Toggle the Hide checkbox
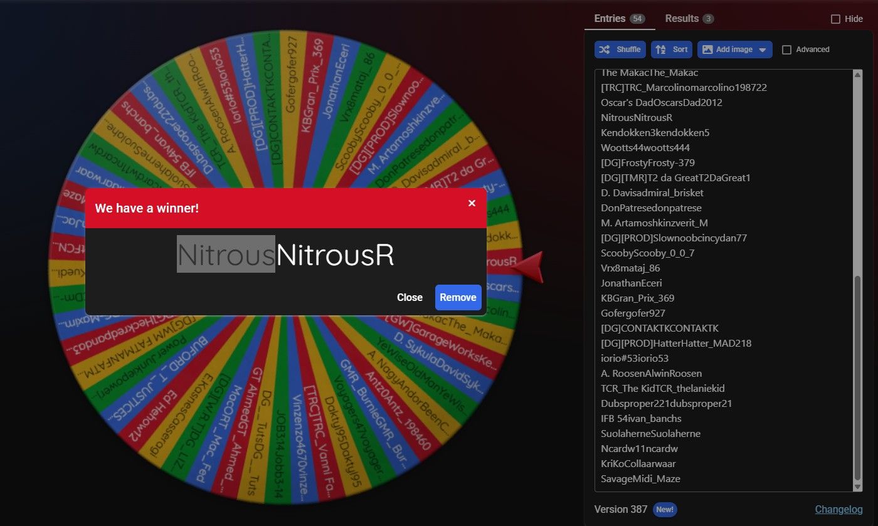878x526 pixels. [x=835, y=19]
